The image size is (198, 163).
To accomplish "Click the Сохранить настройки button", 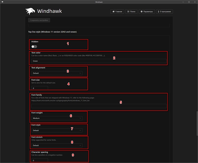I will click(39, 20).
